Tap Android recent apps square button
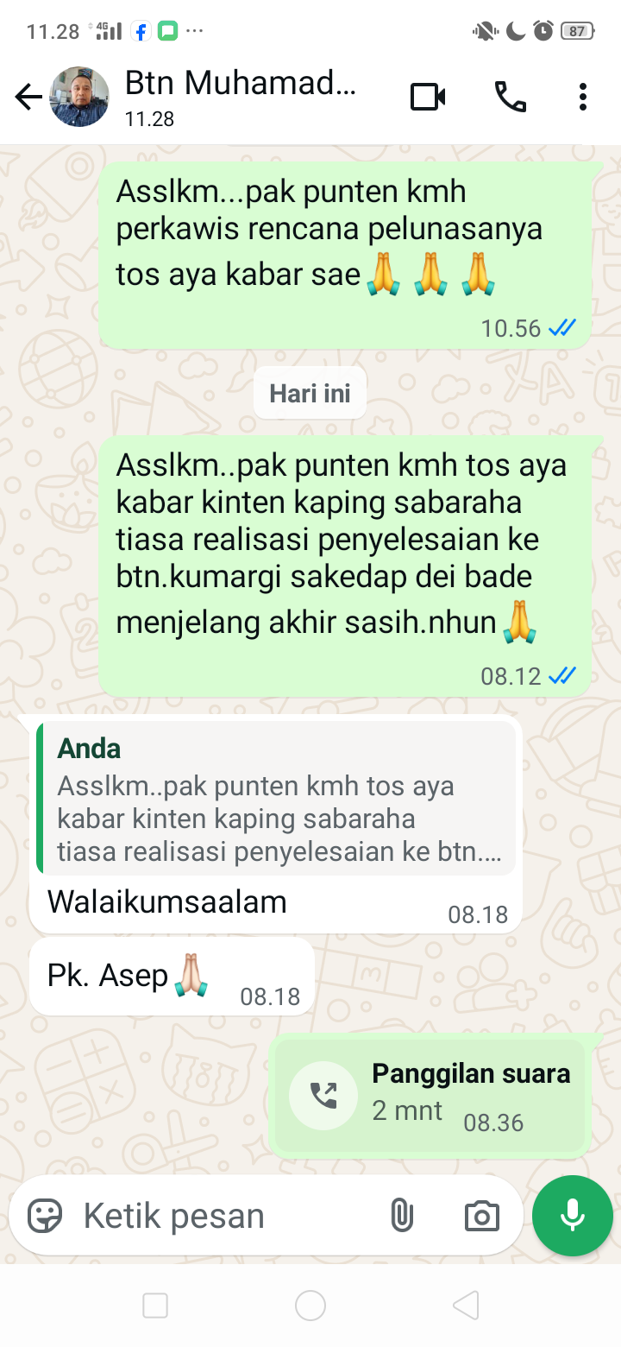 pyautogui.click(x=155, y=1306)
